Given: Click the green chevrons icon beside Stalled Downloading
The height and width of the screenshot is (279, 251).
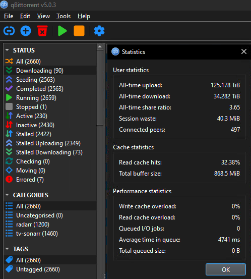Looking at the screenshot, I should (9, 152).
